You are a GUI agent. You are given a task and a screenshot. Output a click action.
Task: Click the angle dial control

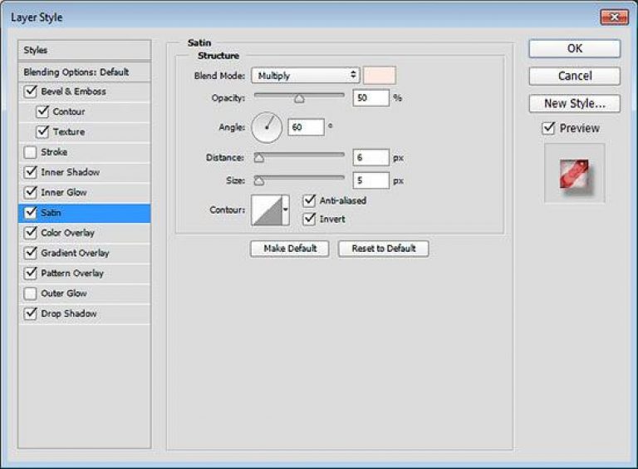pos(267,127)
